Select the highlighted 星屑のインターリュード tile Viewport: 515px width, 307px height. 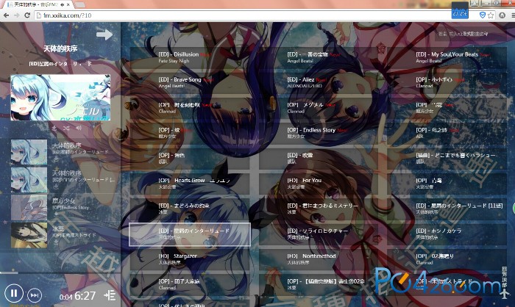pyautogui.click(x=190, y=234)
